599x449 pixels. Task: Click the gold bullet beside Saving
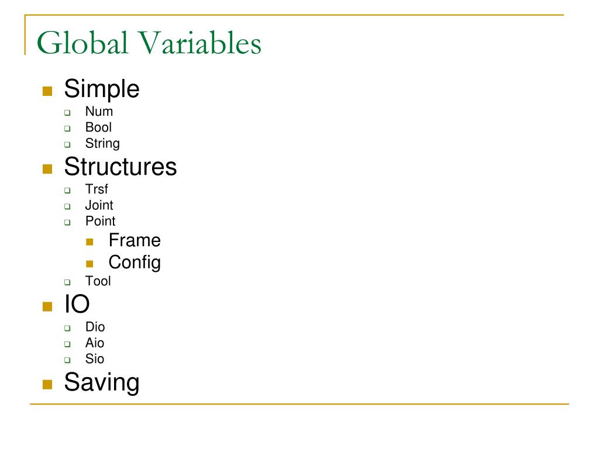pyautogui.click(x=47, y=385)
